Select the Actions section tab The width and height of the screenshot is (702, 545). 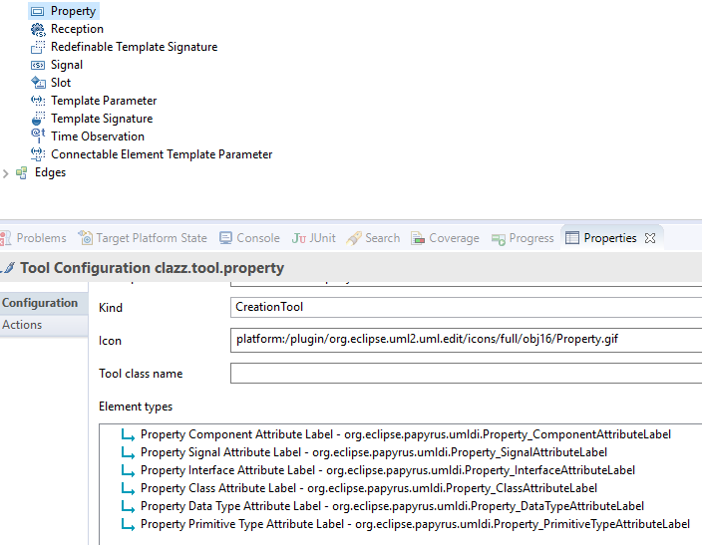click(x=44, y=325)
